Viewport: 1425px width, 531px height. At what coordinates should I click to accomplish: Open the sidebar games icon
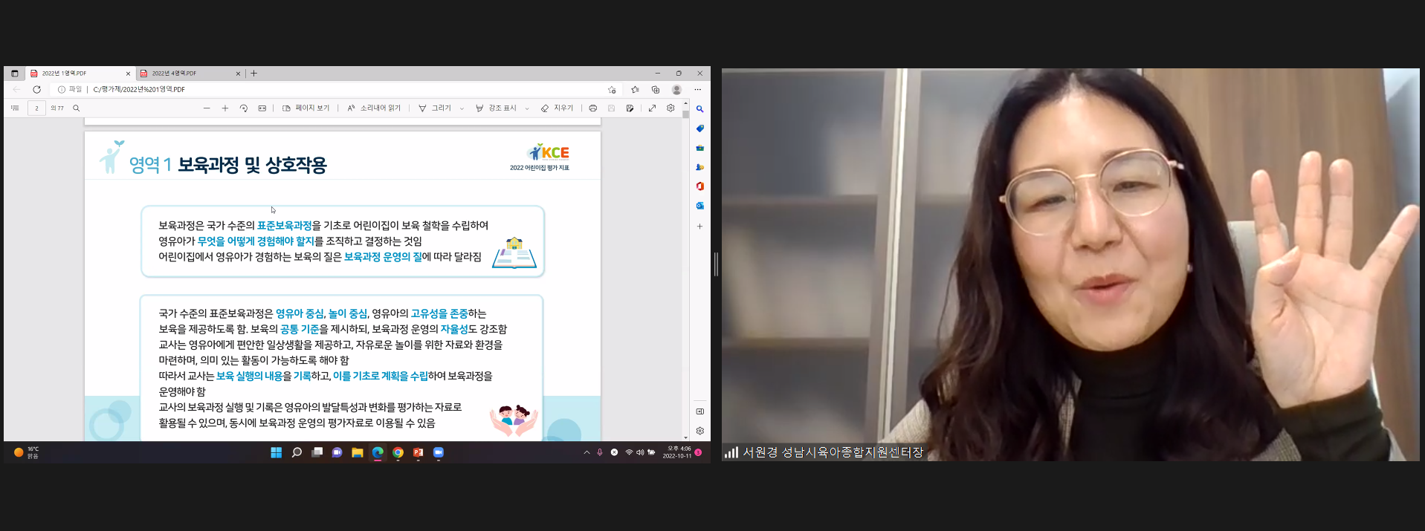click(699, 167)
